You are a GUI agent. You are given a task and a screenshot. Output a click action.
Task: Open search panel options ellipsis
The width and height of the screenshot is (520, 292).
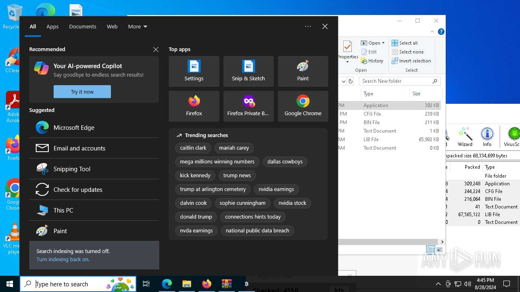pos(308,26)
